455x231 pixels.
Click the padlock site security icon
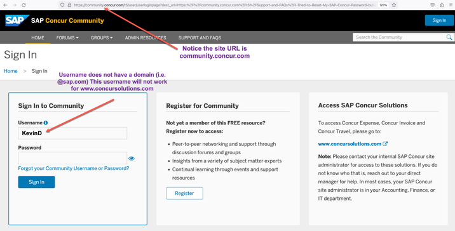pyautogui.click(x=69, y=5)
